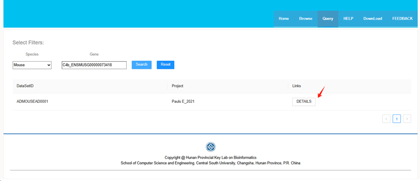Image resolution: width=420 pixels, height=181 pixels.
Task: Click the Gene filter label
Action: pyautogui.click(x=94, y=54)
